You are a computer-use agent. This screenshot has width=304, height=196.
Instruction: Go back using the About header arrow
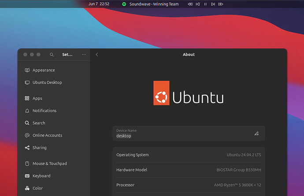[97, 54]
